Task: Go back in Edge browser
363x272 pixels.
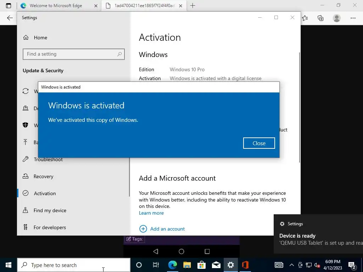Action: point(10,18)
